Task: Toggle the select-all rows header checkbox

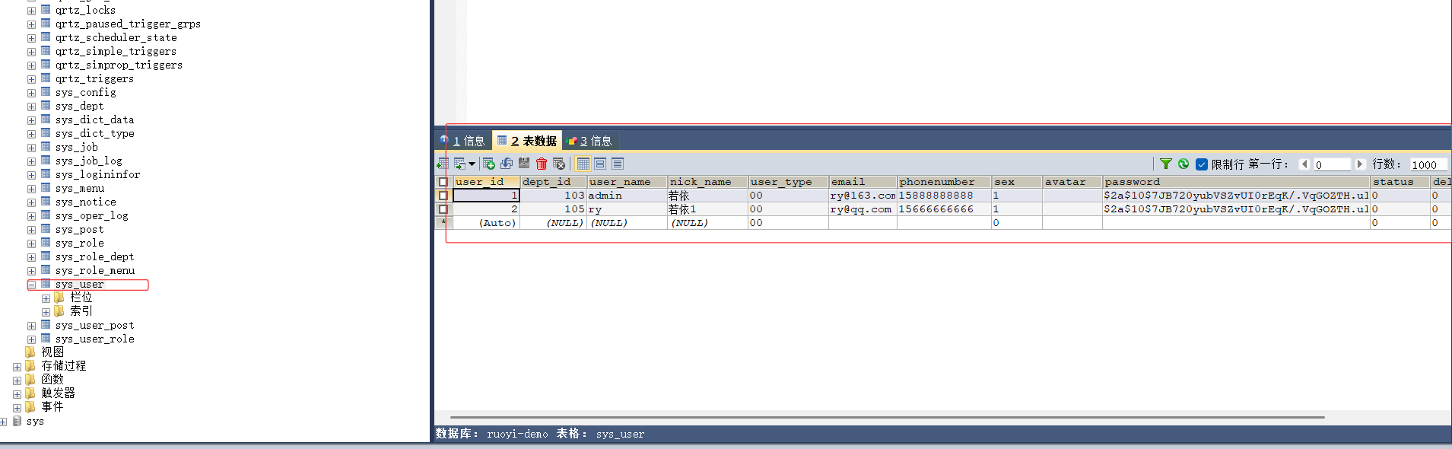Action: [443, 182]
